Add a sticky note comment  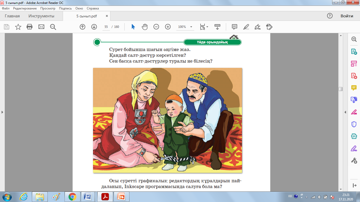click(235, 27)
